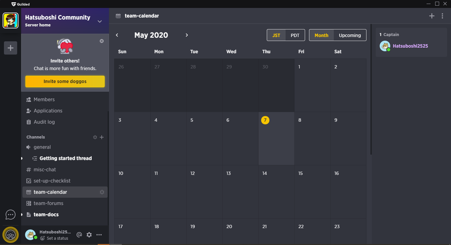
Task: Select the team-calendar channel
Action: 65,192
